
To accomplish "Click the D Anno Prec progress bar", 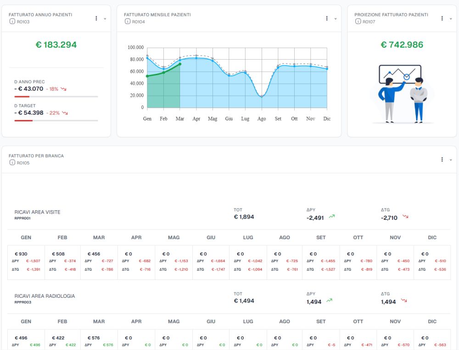I will 56,96.
